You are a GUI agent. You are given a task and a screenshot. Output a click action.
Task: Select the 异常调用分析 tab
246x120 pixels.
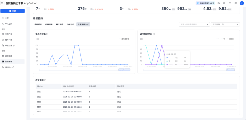point(83,25)
